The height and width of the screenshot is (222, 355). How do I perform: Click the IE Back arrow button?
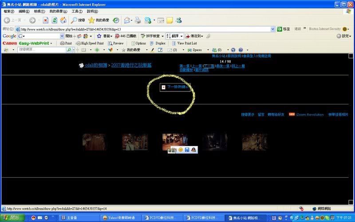point(7,20)
